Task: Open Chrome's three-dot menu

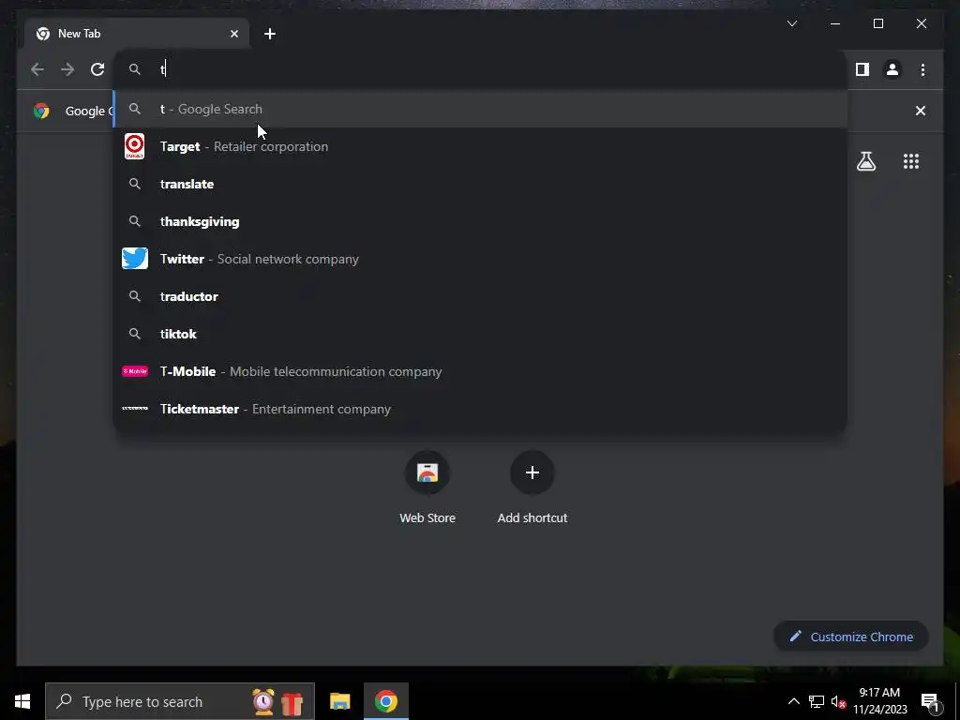Action: coord(922,69)
